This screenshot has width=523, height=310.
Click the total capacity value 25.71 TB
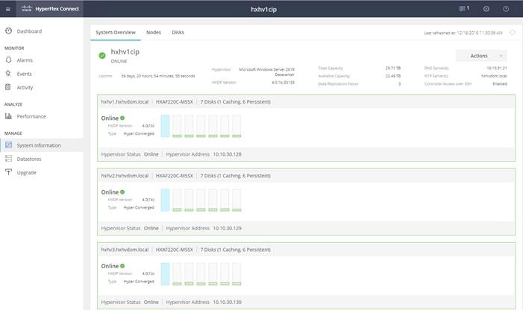(x=393, y=68)
